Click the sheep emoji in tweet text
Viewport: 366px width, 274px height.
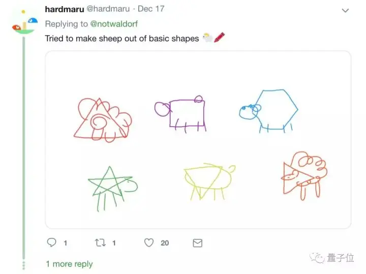point(207,38)
